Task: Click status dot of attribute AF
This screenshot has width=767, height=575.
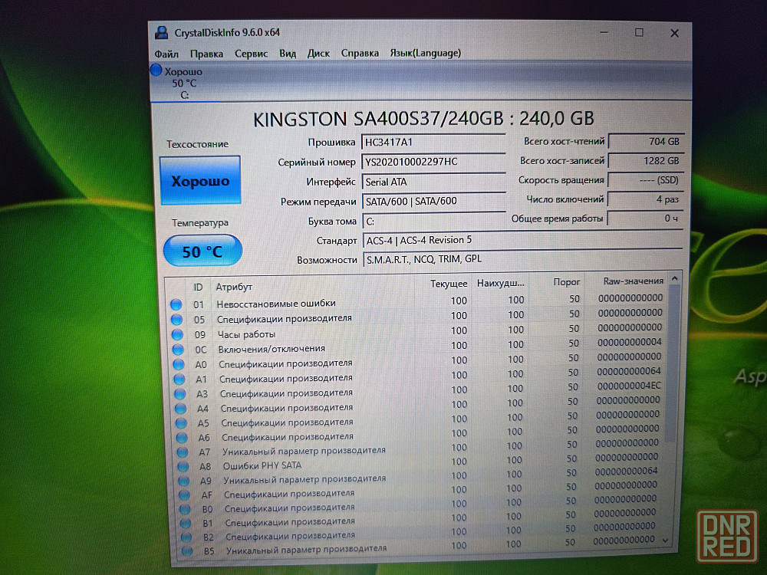Action: (184, 495)
